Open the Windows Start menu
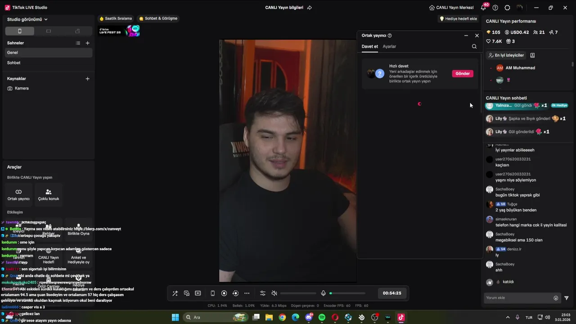The image size is (576, 324). coord(175,317)
